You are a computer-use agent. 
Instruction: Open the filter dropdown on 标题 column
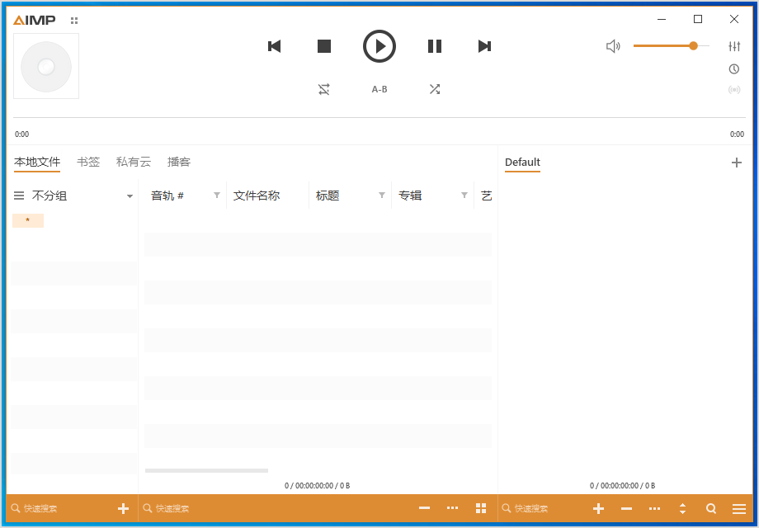(381, 195)
